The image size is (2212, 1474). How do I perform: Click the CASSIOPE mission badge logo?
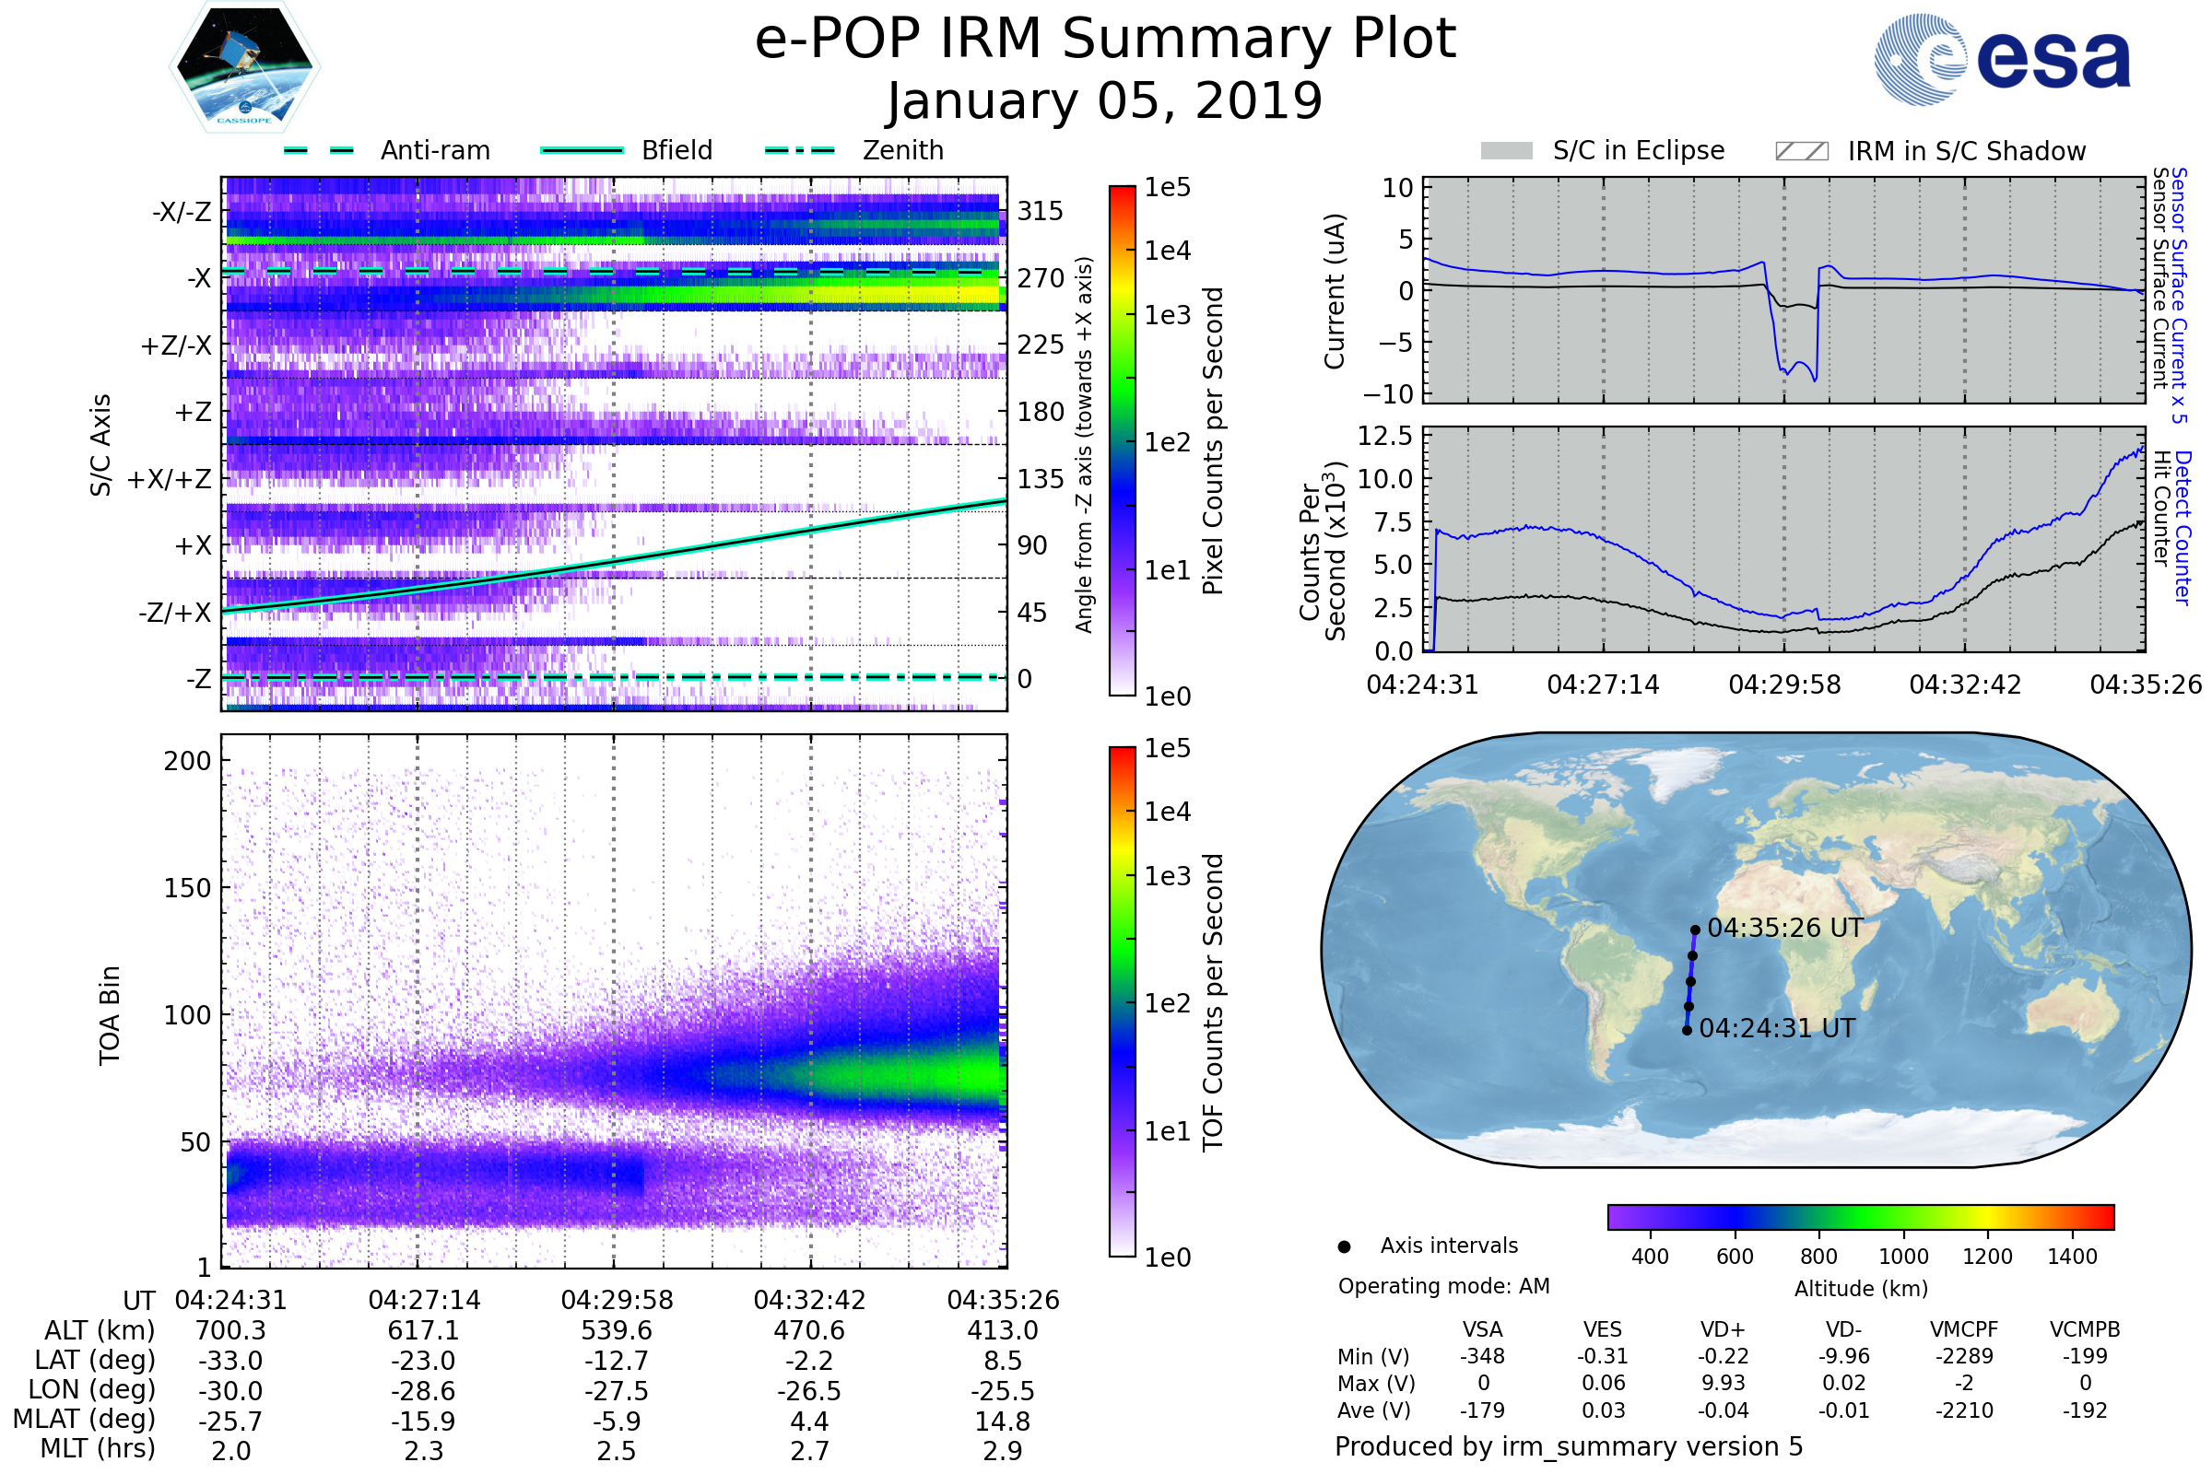(244, 67)
